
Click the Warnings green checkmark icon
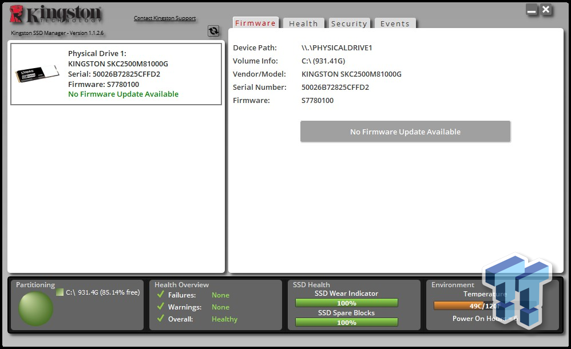(x=161, y=306)
